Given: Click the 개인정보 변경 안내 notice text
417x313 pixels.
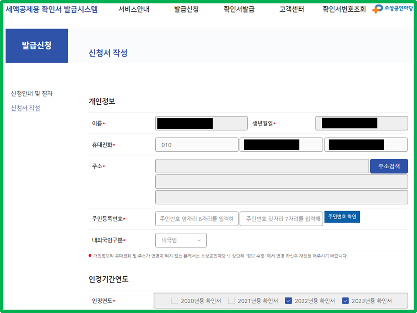Looking at the screenshot, I should click(x=220, y=256).
